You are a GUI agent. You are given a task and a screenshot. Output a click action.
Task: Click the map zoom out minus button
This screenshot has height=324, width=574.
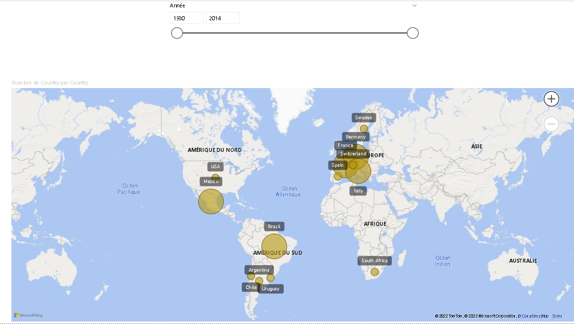tap(551, 124)
